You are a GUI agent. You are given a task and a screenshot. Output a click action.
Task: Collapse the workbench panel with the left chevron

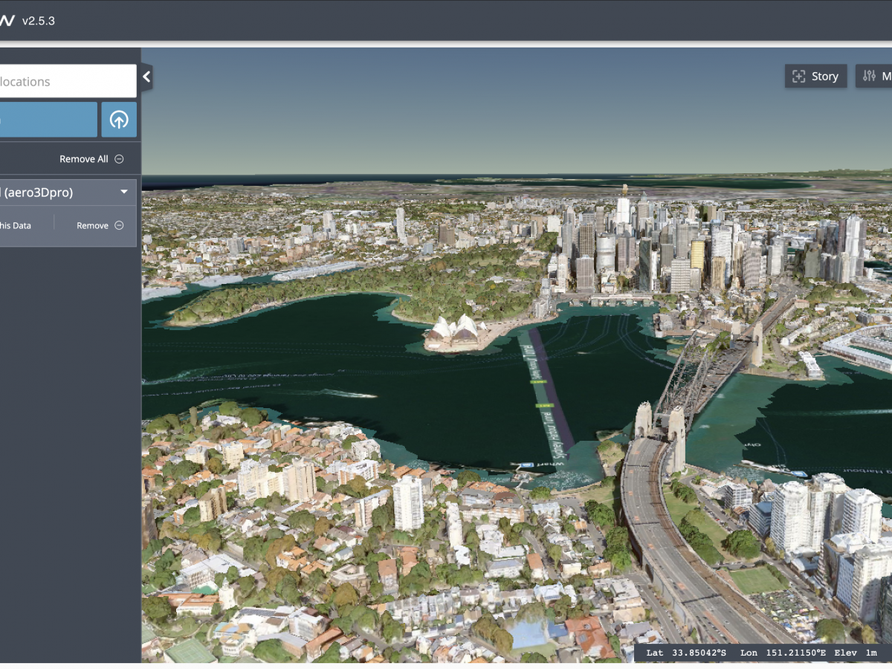(146, 77)
